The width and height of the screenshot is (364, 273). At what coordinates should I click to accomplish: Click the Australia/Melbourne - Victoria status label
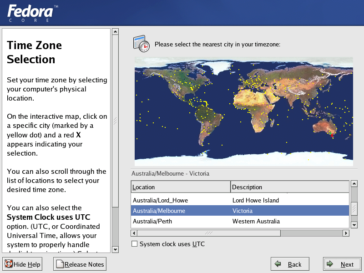click(x=170, y=173)
